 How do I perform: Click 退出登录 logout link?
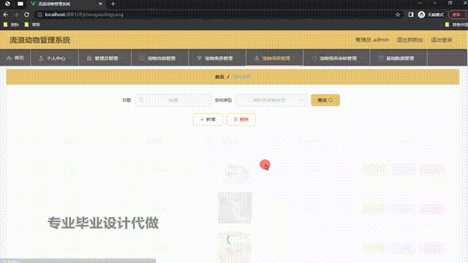(442, 39)
